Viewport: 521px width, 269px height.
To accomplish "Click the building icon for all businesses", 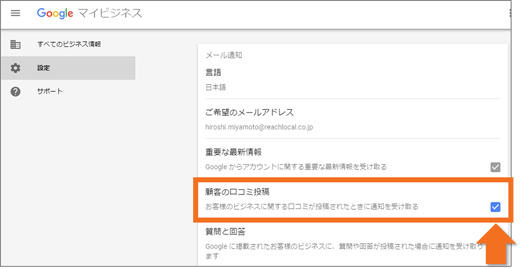I will (x=15, y=44).
